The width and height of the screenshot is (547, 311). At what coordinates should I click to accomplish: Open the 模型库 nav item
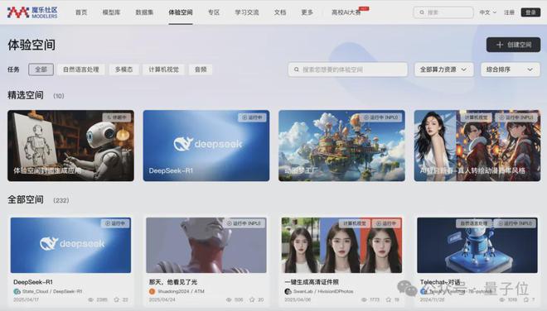111,12
